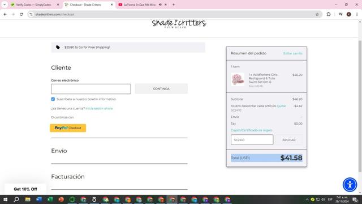
Task: Click the coupon code field containing SC2410
Action: 252,140
